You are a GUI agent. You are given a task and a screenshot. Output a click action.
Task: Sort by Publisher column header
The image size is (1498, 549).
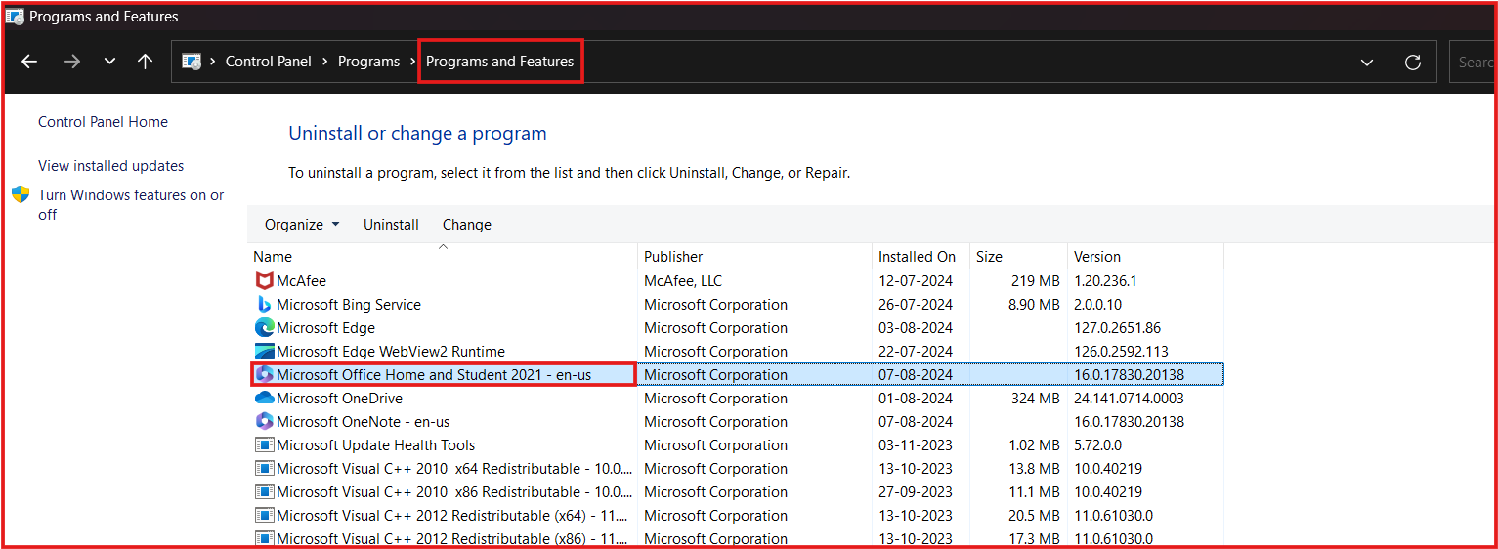[x=754, y=257]
